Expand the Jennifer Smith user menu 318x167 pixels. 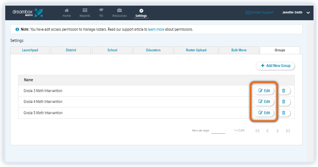[x=308, y=13]
